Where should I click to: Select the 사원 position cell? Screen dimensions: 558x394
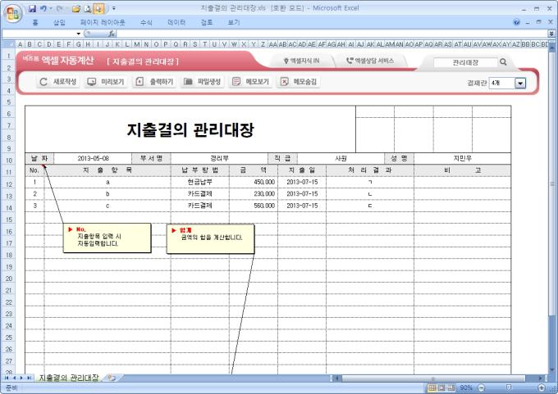click(341, 158)
